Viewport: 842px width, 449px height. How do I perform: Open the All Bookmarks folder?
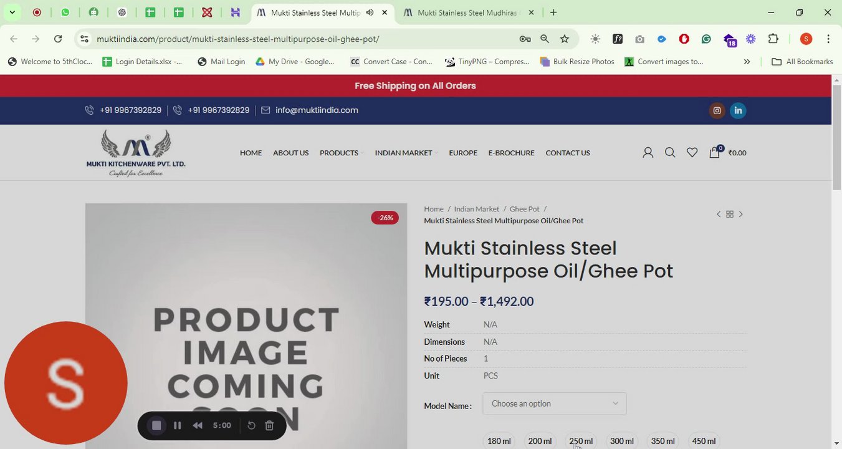802,62
